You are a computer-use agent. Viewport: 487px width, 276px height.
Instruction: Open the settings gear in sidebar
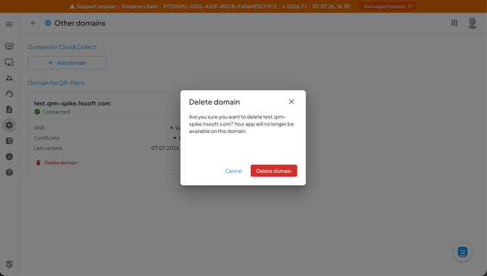coord(9,125)
